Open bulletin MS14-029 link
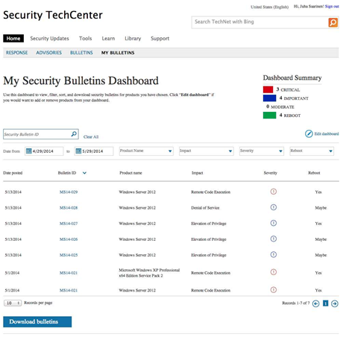The height and width of the screenshot is (337, 343). pyautogui.click(x=69, y=192)
